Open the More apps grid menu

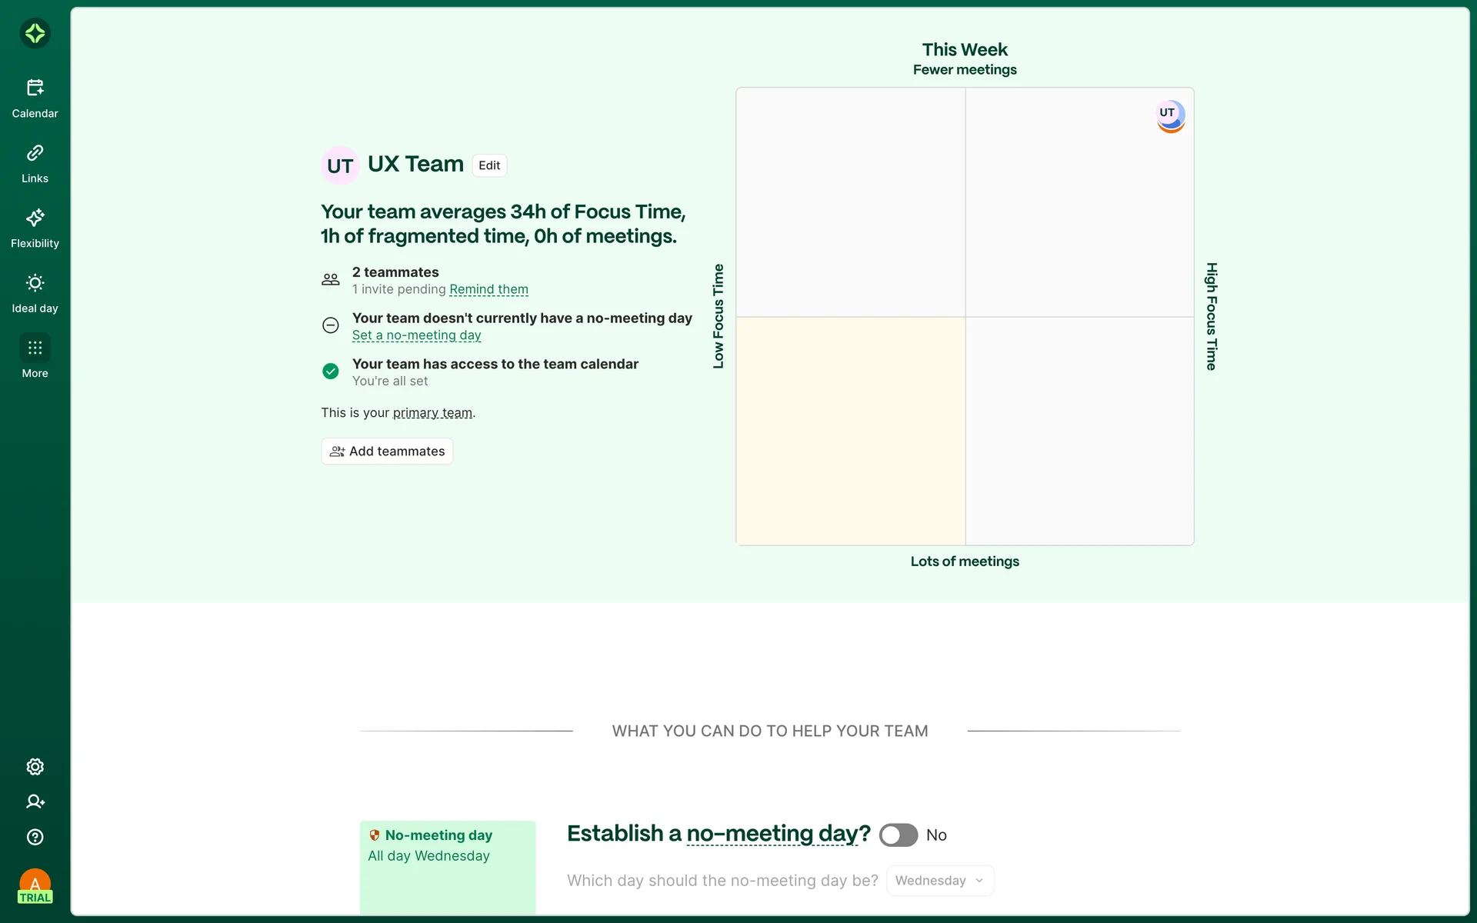pyautogui.click(x=35, y=348)
